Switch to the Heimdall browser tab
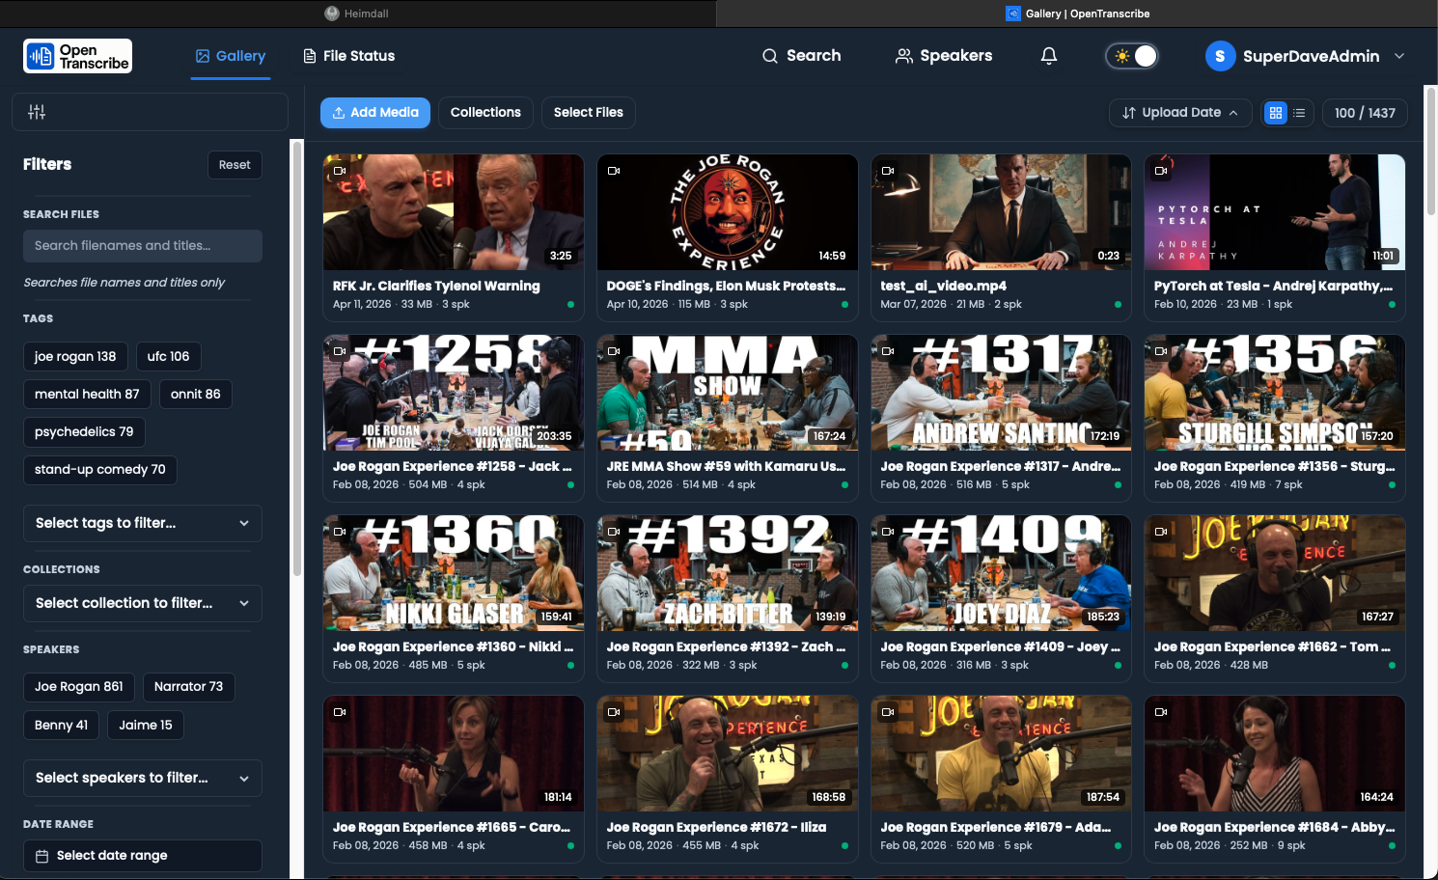Screen dimensions: 1438x880 pyautogui.click(x=358, y=14)
